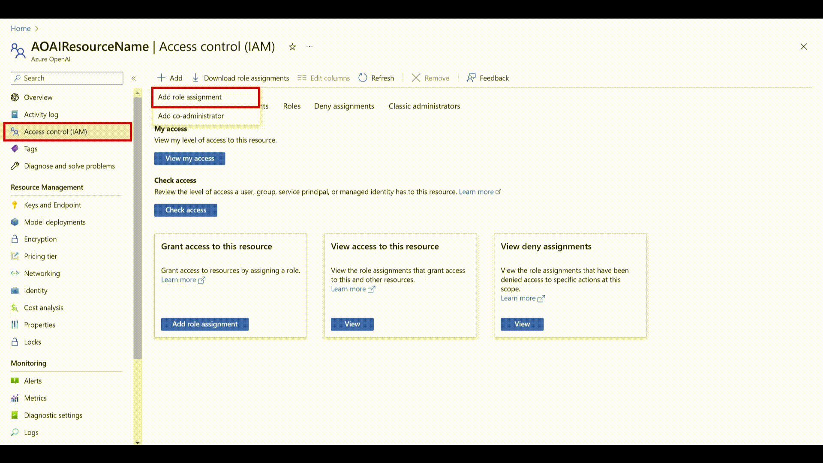Open Keys and Endpoint label

53,205
